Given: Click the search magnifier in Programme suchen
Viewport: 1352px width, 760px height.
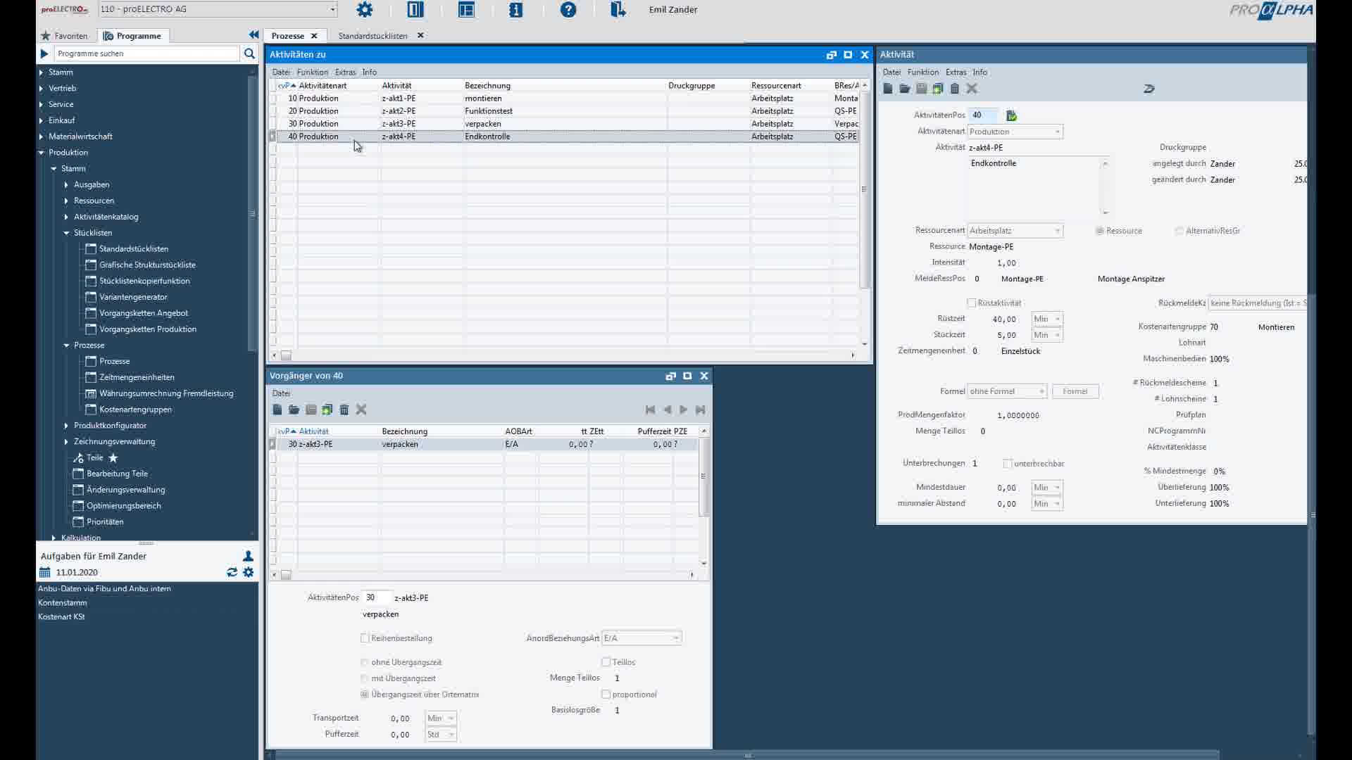Looking at the screenshot, I should pyautogui.click(x=249, y=53).
